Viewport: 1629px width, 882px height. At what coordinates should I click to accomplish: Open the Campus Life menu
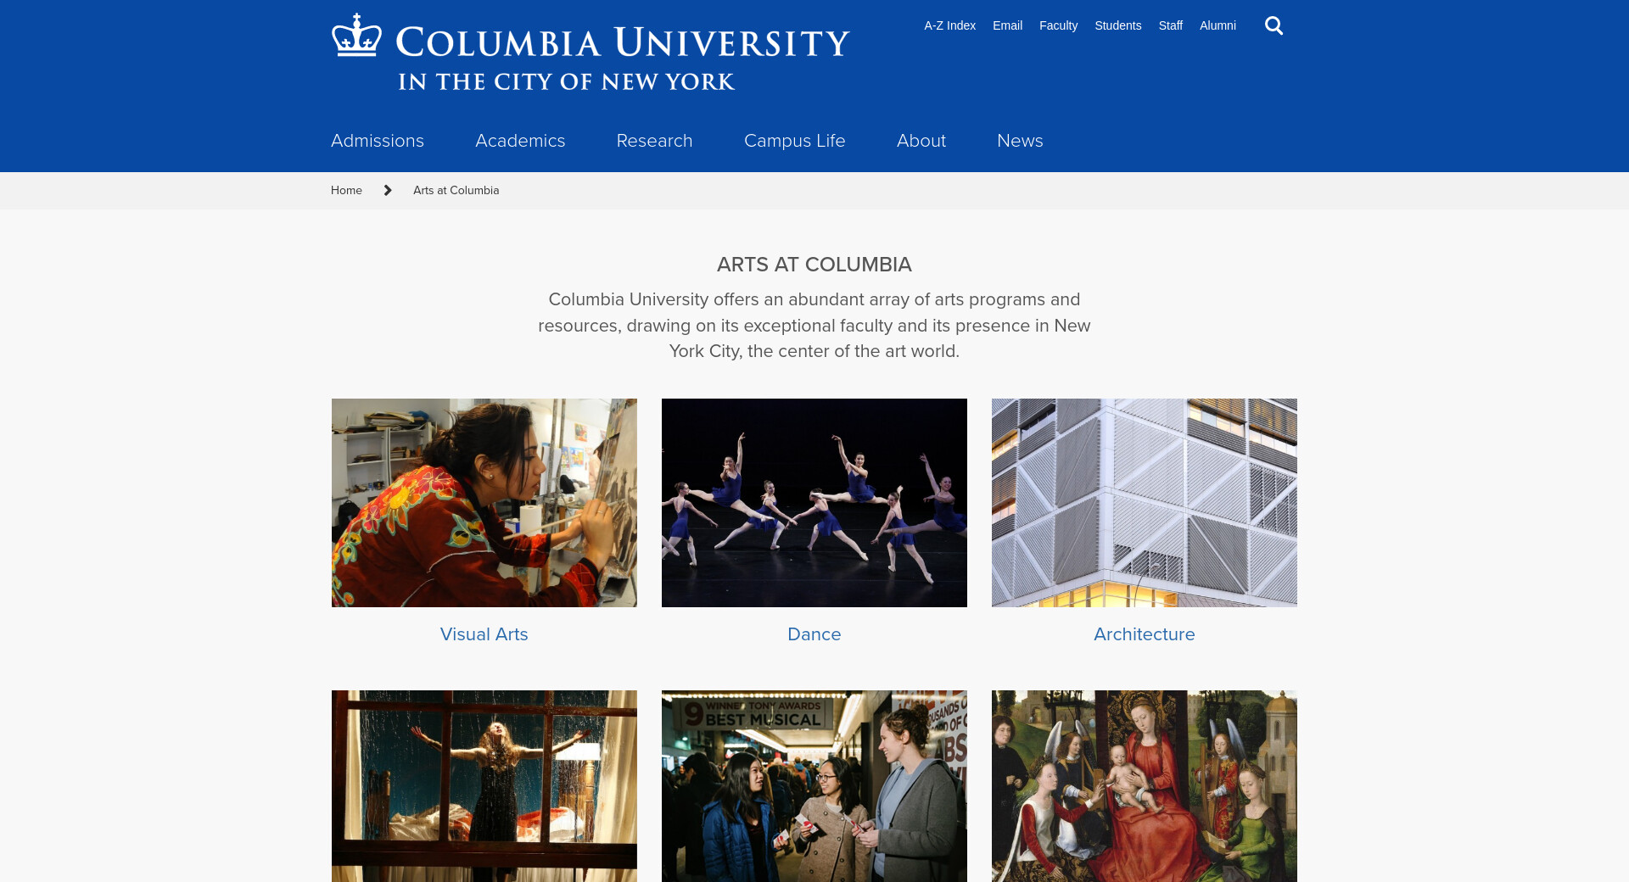[x=795, y=141]
